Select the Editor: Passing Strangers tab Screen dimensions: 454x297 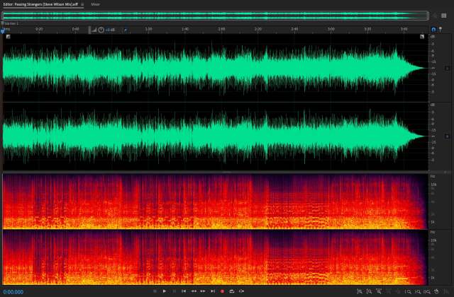pyautogui.click(x=39, y=4)
